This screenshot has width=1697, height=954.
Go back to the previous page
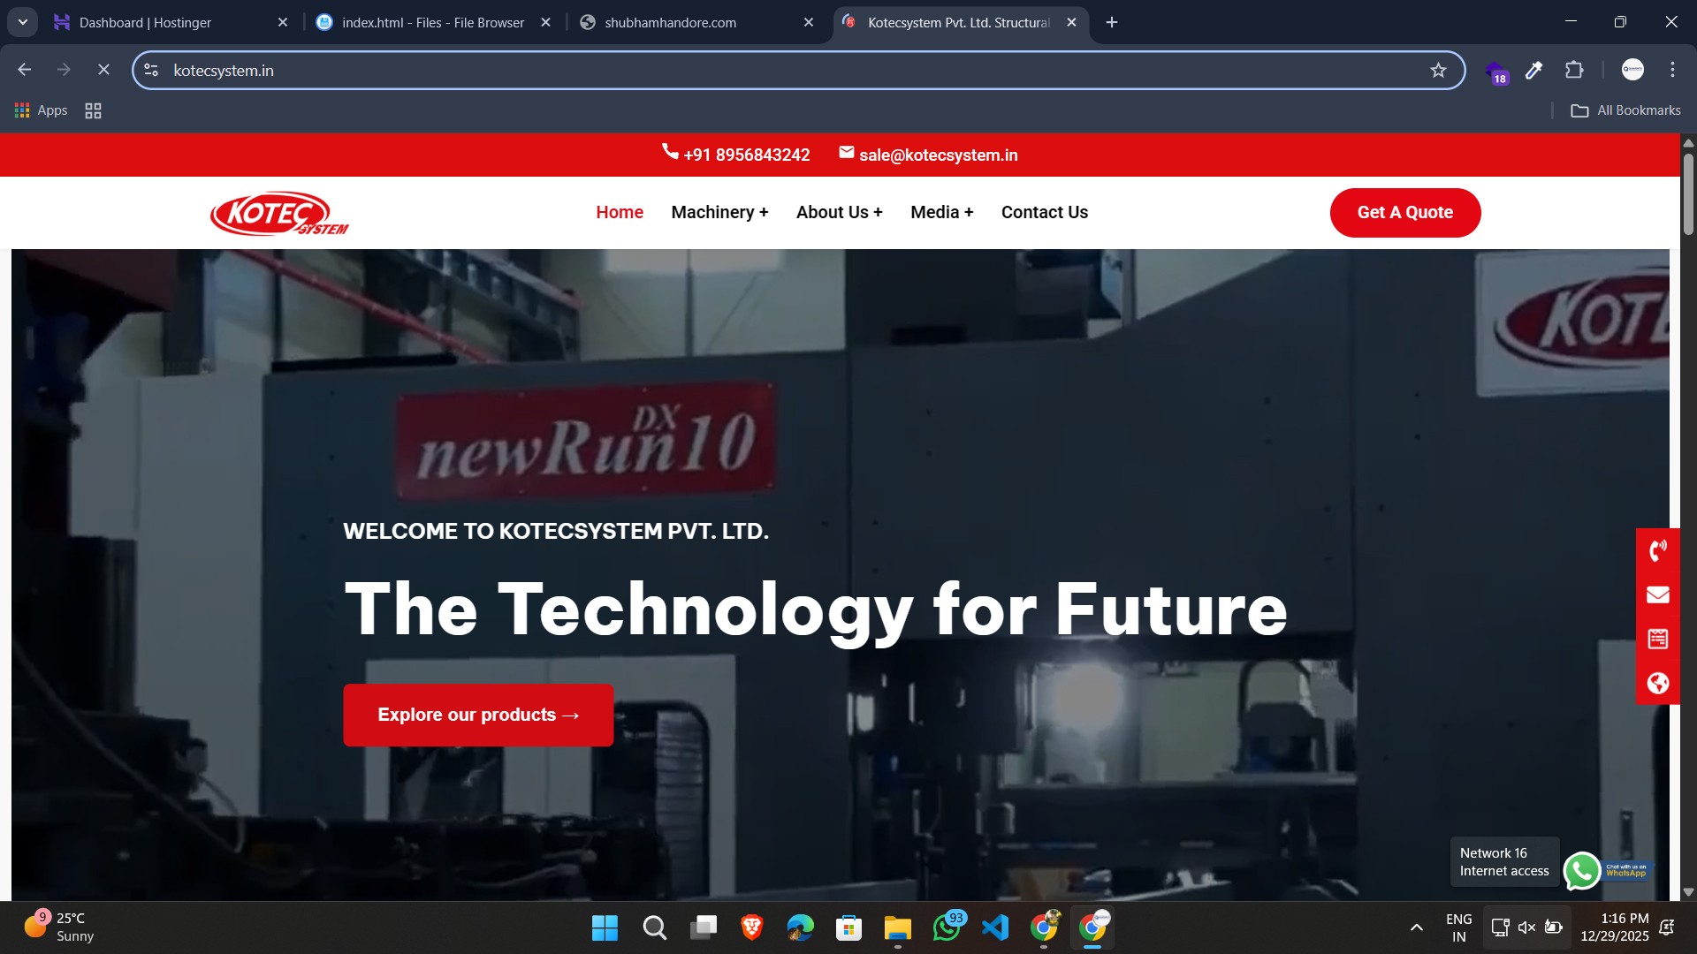[x=25, y=70]
